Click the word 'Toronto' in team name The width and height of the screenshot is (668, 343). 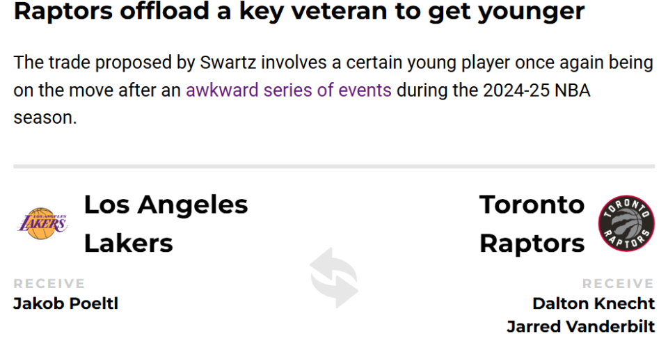pos(532,205)
